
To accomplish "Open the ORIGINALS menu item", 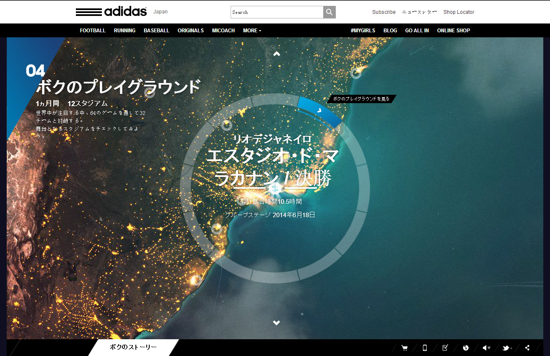I will click(190, 31).
